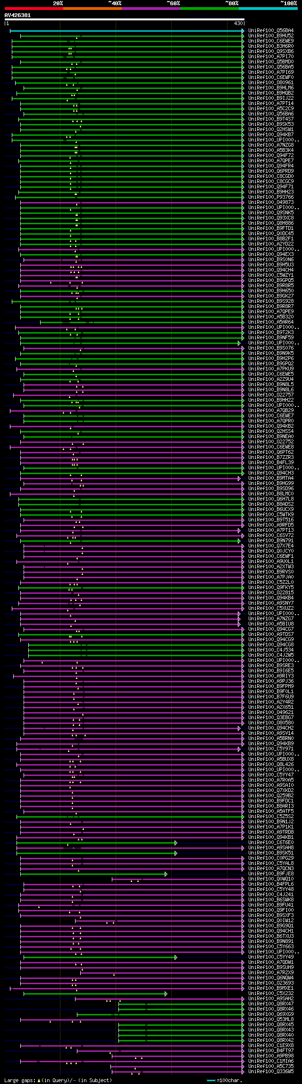
Task: Select UniRef100_Q56BA6 label
Action: point(271,114)
